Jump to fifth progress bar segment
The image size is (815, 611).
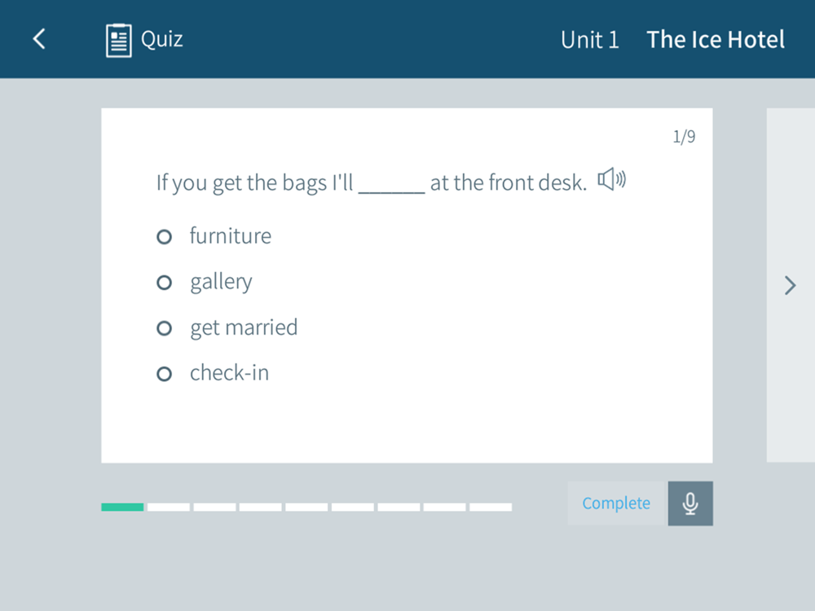pos(306,507)
